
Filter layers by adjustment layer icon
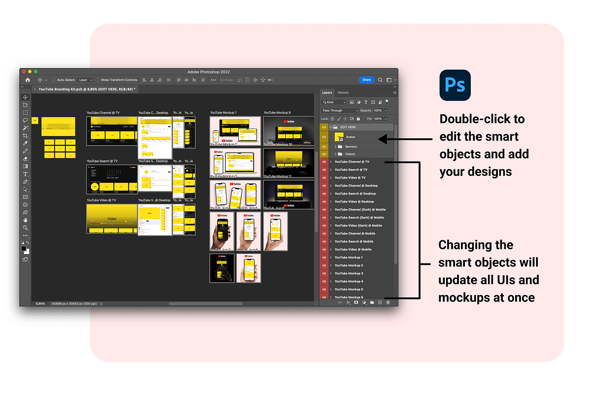pyautogui.click(x=359, y=102)
